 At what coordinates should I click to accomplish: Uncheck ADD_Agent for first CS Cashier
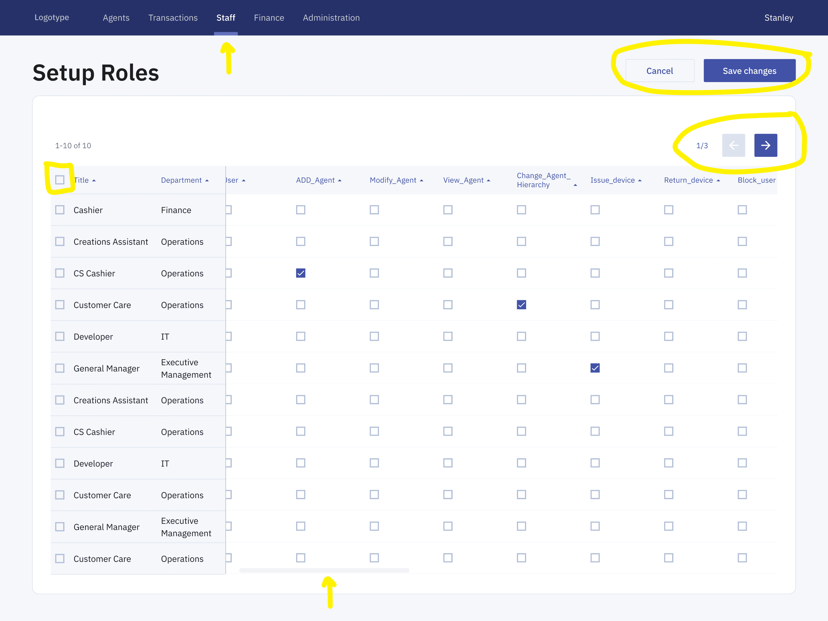coord(301,273)
